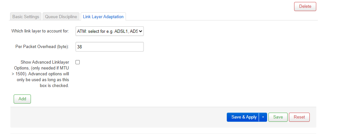Screen dimensions: 340x137
Task: Click the green Add button
Action: point(22,99)
